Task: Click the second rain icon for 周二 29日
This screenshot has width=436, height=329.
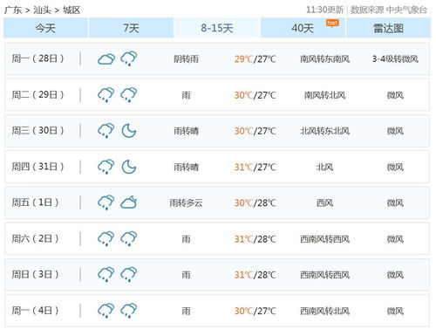Action: (129, 95)
